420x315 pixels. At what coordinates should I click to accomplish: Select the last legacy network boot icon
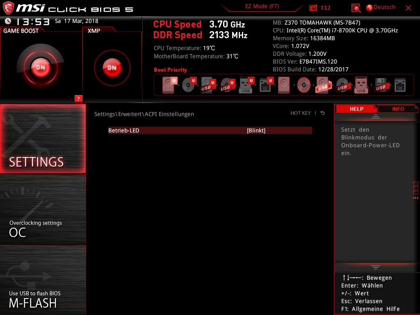point(400,85)
